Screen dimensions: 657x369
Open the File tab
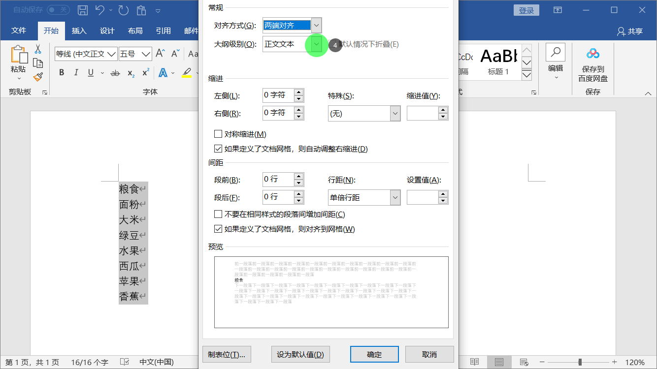[19, 31]
